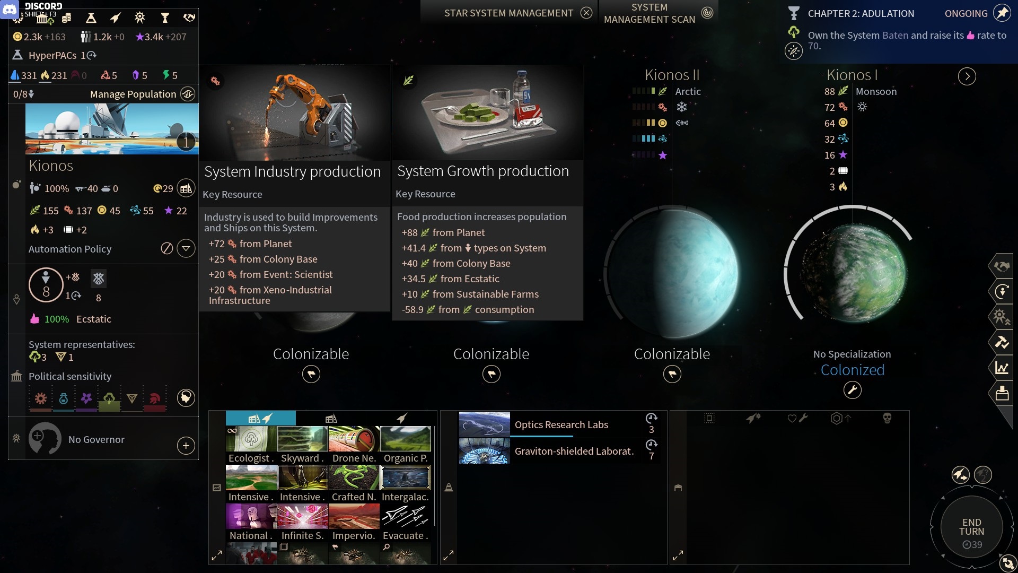Open the hammer construction sidebar icon
This screenshot has height=573, width=1018.
tap(1002, 342)
